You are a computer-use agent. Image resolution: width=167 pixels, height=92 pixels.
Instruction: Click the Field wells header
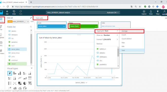[39, 18]
